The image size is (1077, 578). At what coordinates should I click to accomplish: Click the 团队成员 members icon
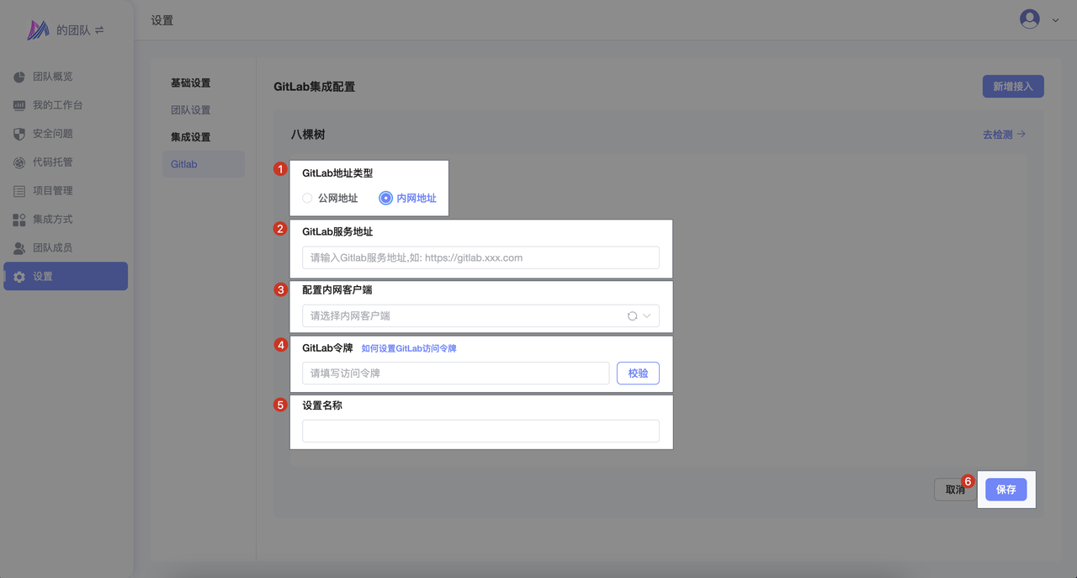(x=19, y=248)
